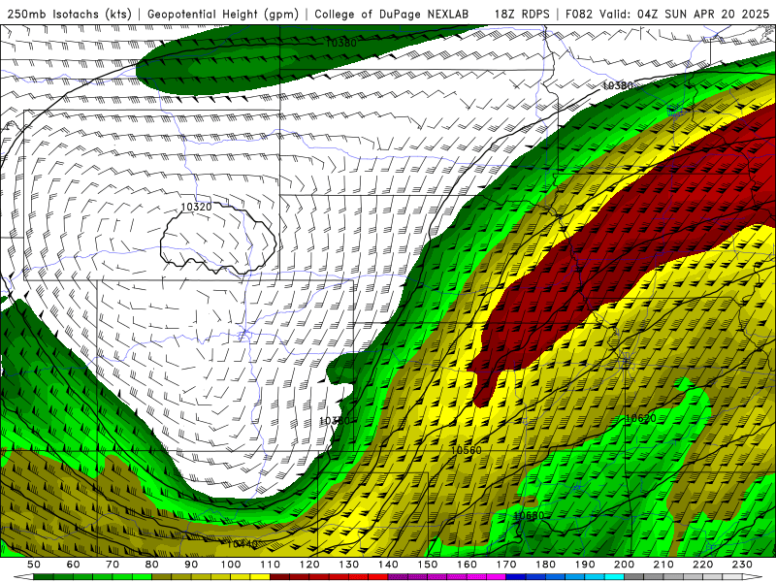Click the '250mb Isotachs (kts)' title text
776x582 pixels.
pos(70,14)
